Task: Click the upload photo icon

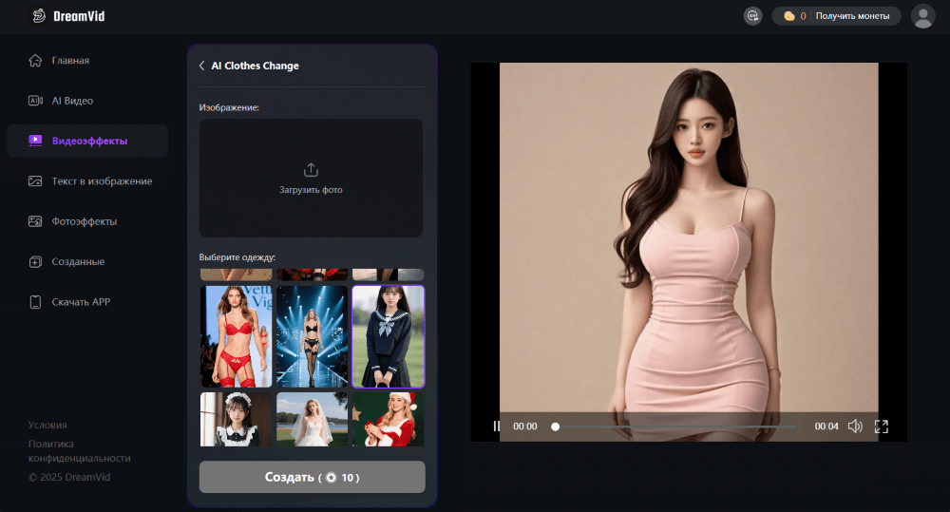Action: 311,170
